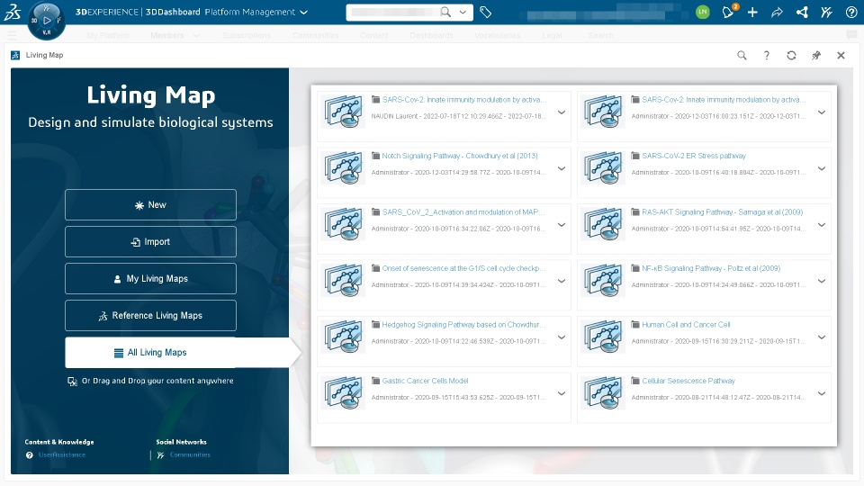Click the Living Map widget search icon

pos(742,55)
